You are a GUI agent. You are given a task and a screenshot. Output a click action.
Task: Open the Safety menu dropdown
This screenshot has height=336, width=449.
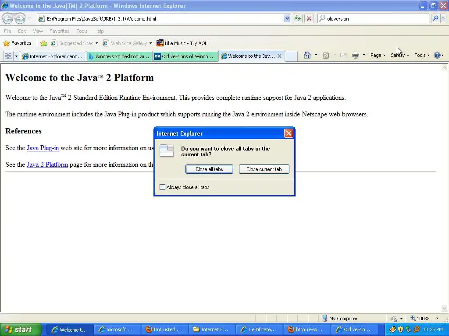click(400, 55)
